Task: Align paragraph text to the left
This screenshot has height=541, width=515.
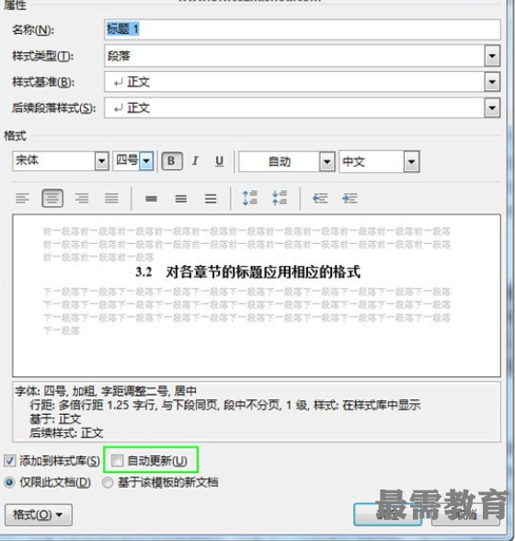Action: (22, 199)
